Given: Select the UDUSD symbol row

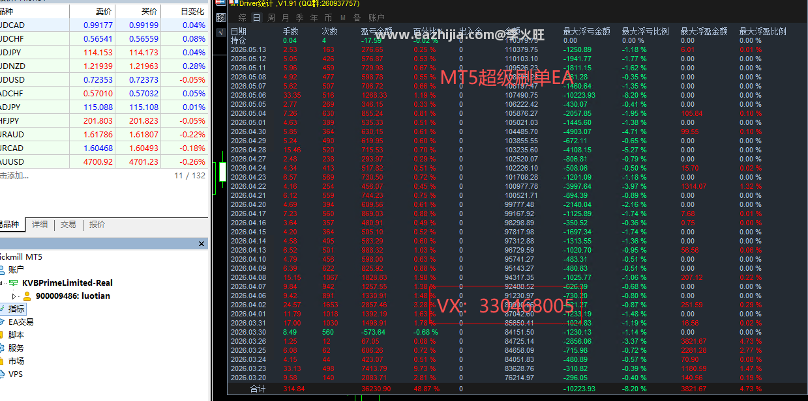Looking at the screenshot, I should point(104,79).
